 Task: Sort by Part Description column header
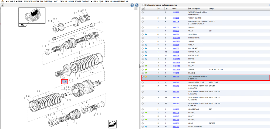(198, 9)
